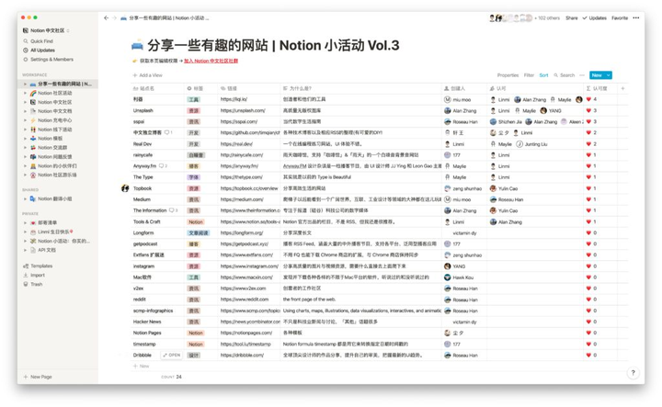Click the avatar beside the Topbook row
The width and height of the screenshot is (662, 407).
point(125,188)
